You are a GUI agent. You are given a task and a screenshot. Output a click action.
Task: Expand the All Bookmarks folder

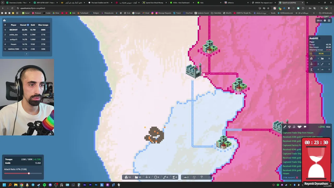(326, 13)
